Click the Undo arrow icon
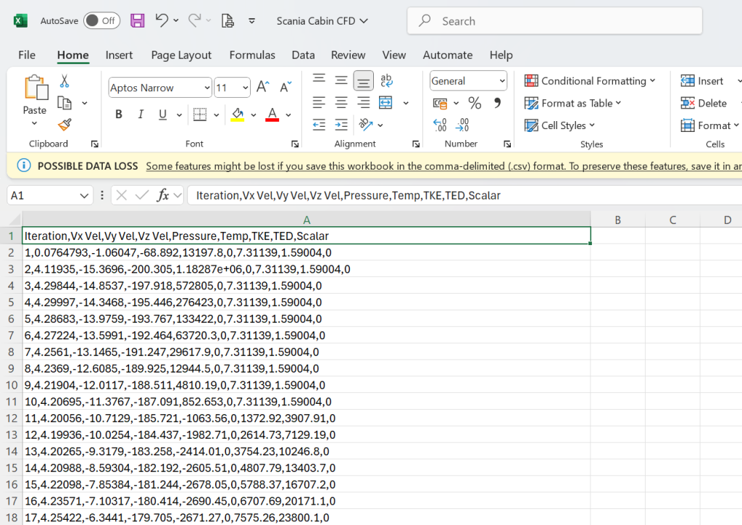The height and width of the screenshot is (525, 742). pyautogui.click(x=162, y=21)
